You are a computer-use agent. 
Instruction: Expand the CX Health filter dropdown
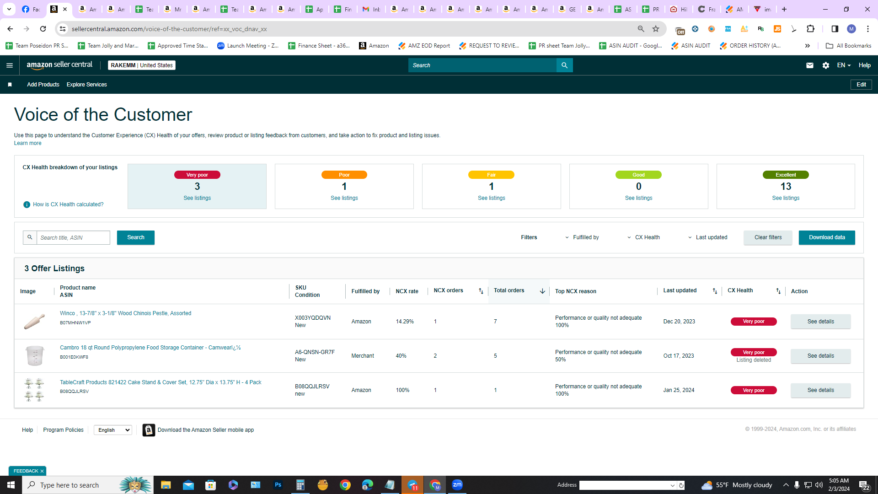[x=643, y=237]
